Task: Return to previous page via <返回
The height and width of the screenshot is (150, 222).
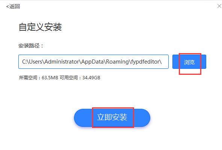Action: [13, 6]
